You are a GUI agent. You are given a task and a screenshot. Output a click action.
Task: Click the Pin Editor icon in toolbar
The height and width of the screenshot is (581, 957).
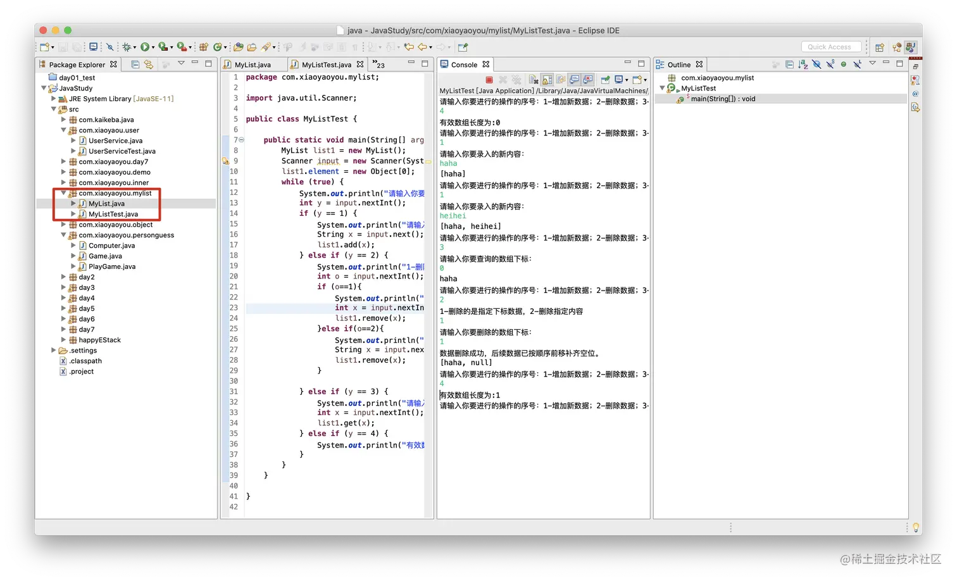[463, 47]
